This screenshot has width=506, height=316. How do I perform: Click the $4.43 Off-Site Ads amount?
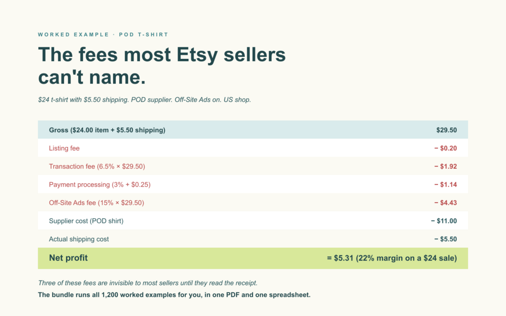click(x=446, y=203)
